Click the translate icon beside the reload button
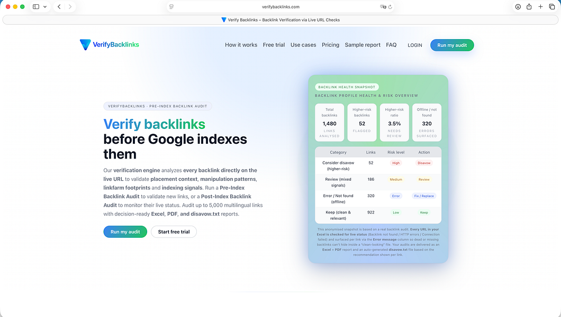This screenshot has height=317, width=561. click(382, 7)
